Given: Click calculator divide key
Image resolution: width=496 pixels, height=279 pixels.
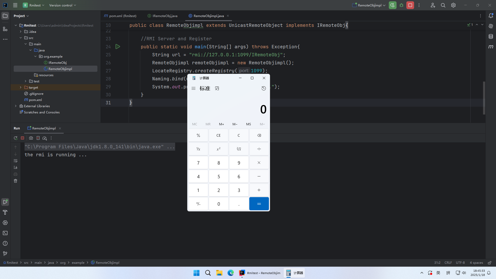Looking at the screenshot, I should pyautogui.click(x=259, y=149).
